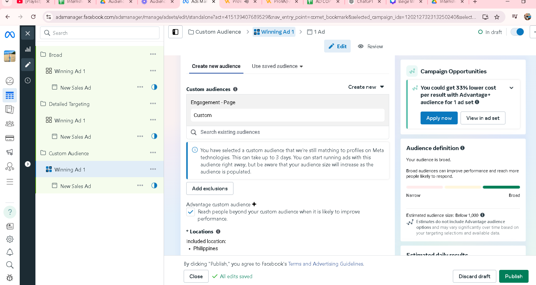536x285 pixels.
Task: Open more options for Winning Ad 1 under Broad
Action: point(153,71)
